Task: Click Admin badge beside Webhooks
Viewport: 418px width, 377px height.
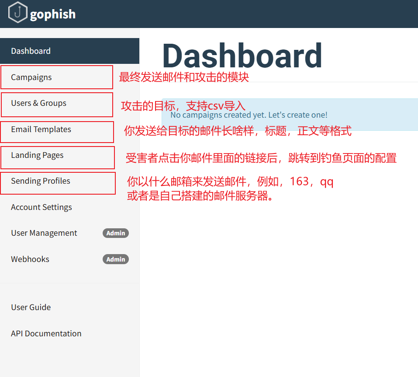Action: [116, 259]
